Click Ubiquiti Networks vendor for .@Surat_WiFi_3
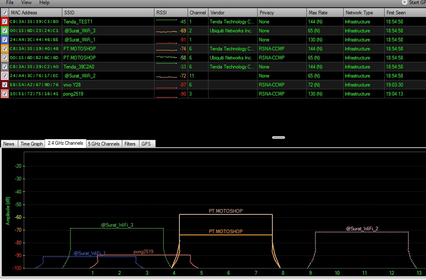 (231, 31)
